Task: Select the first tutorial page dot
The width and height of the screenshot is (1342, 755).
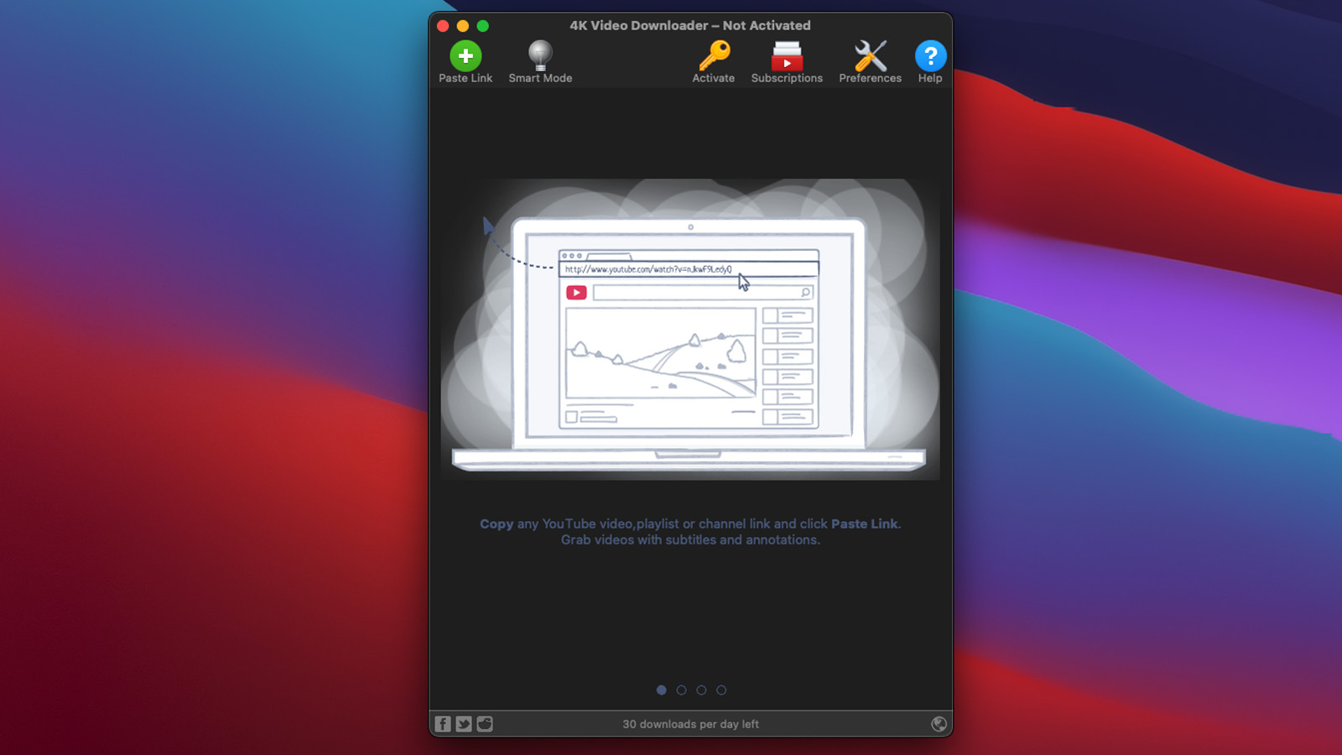Action: (661, 690)
